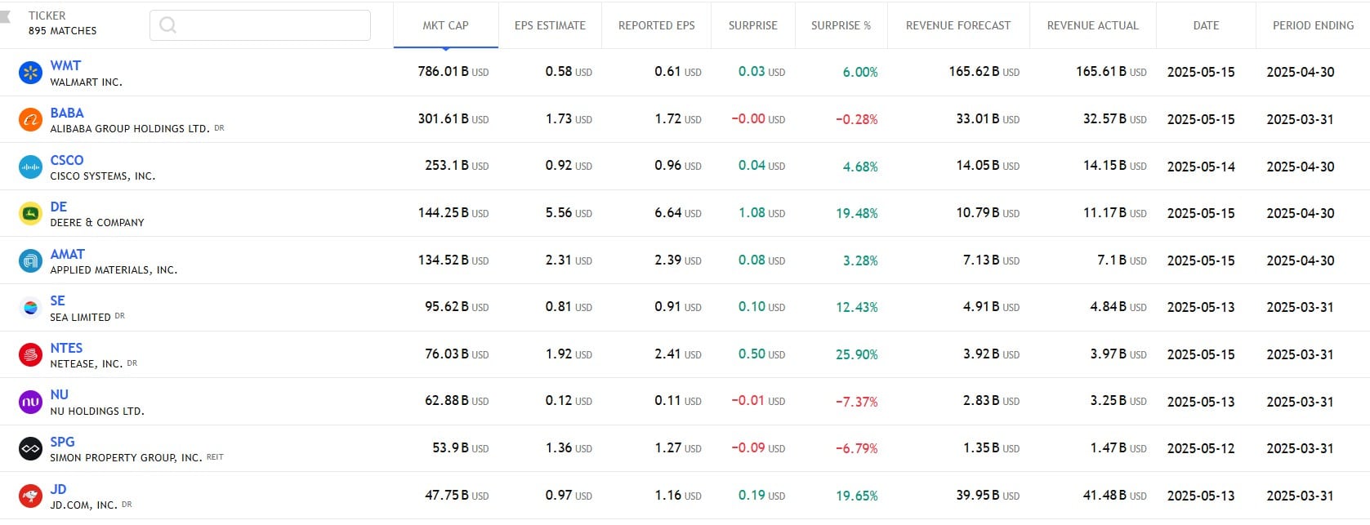Click 'CISCO SYSTEMS, INC.' company name
The image size is (1370, 525).
[x=103, y=176]
